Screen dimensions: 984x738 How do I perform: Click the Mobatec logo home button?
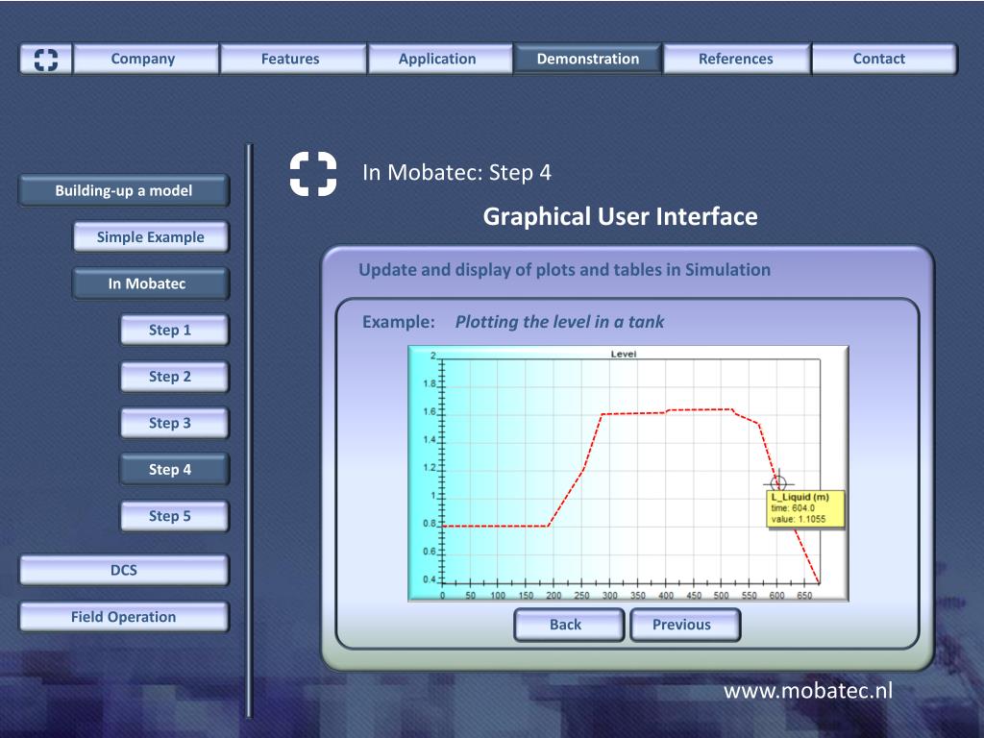[46, 59]
